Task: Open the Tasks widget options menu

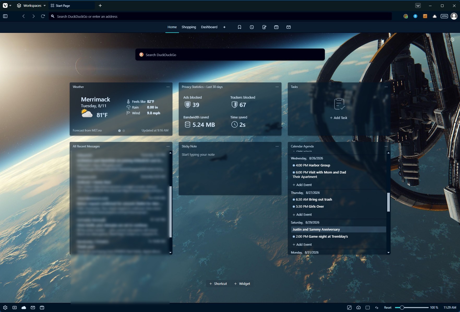Action: (x=386, y=87)
